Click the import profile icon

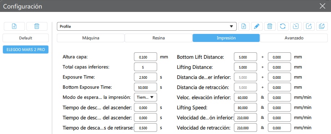click(296, 26)
